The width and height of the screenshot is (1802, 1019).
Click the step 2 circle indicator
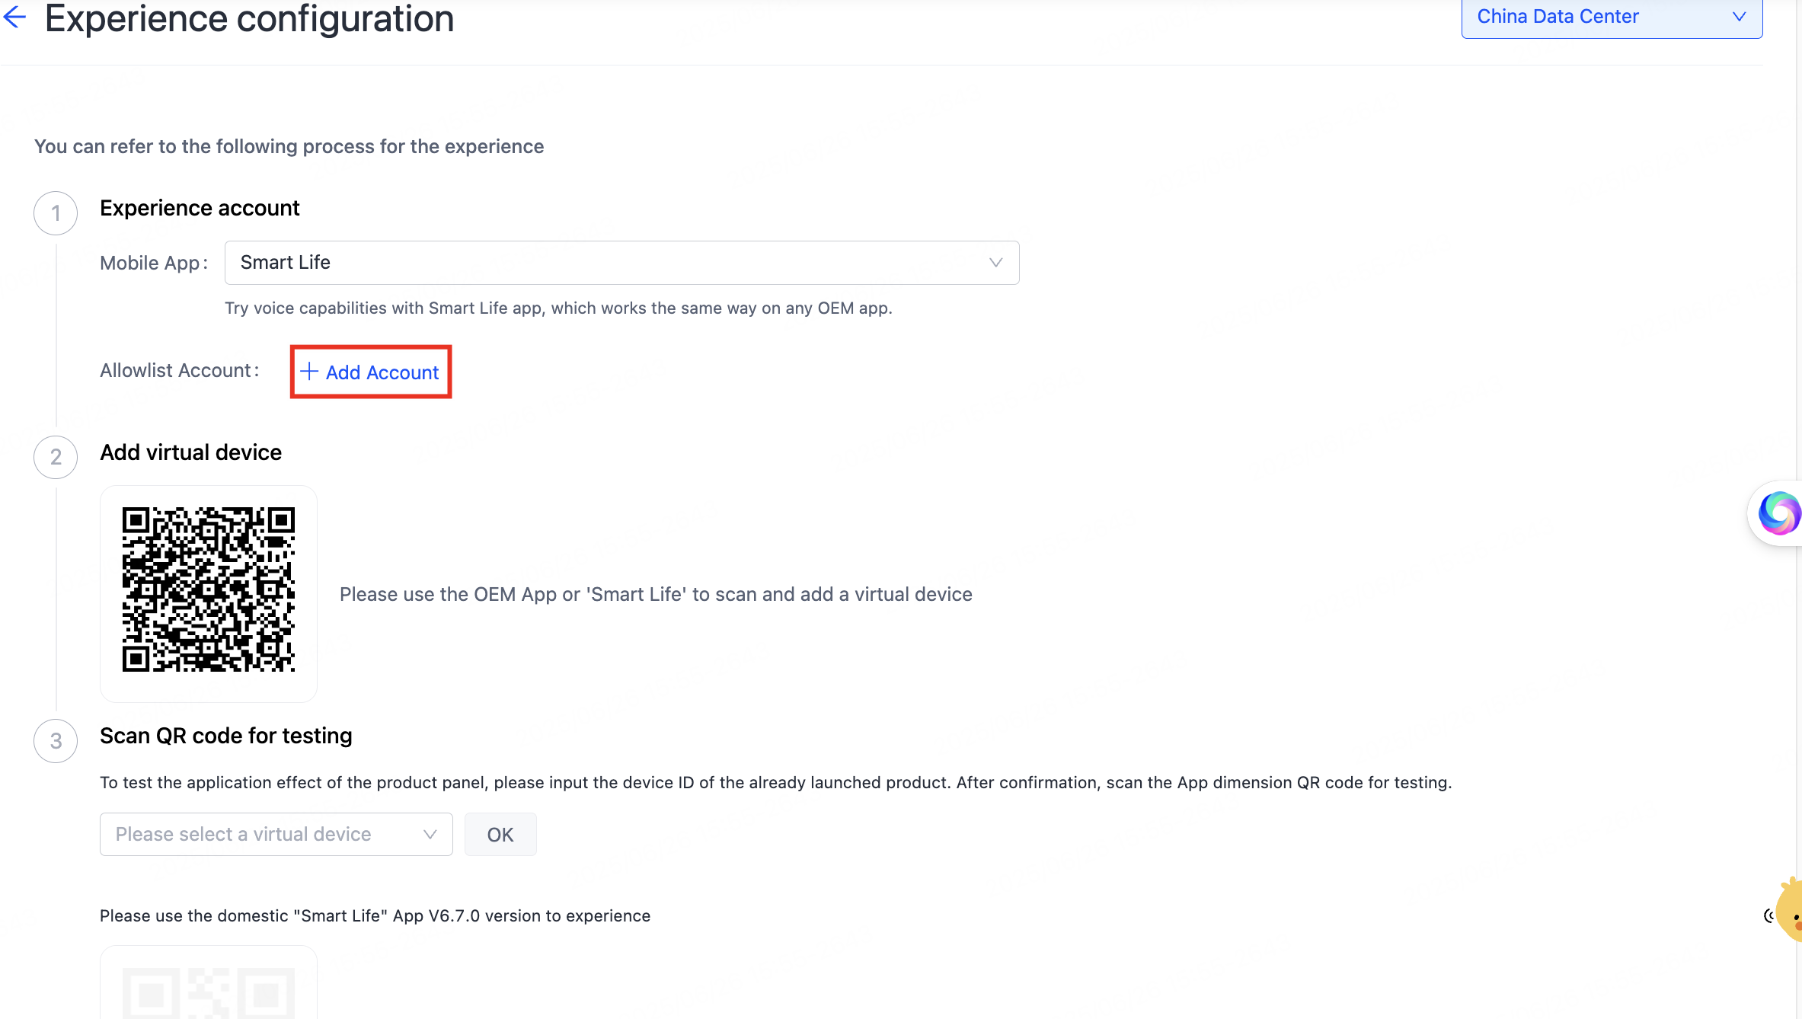click(x=56, y=457)
